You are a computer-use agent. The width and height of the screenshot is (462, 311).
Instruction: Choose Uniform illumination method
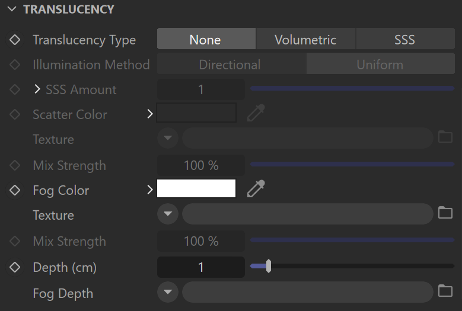[380, 64]
